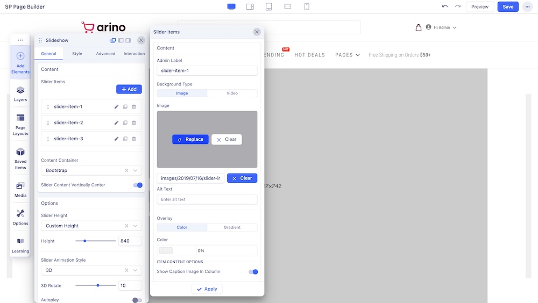Click the Add slider item button
This screenshot has width=538, height=303.
(x=129, y=89)
